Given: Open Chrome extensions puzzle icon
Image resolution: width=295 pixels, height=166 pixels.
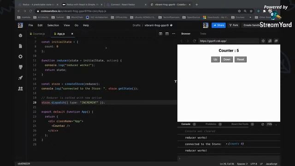Looking at the screenshot, I should pos(264,11).
